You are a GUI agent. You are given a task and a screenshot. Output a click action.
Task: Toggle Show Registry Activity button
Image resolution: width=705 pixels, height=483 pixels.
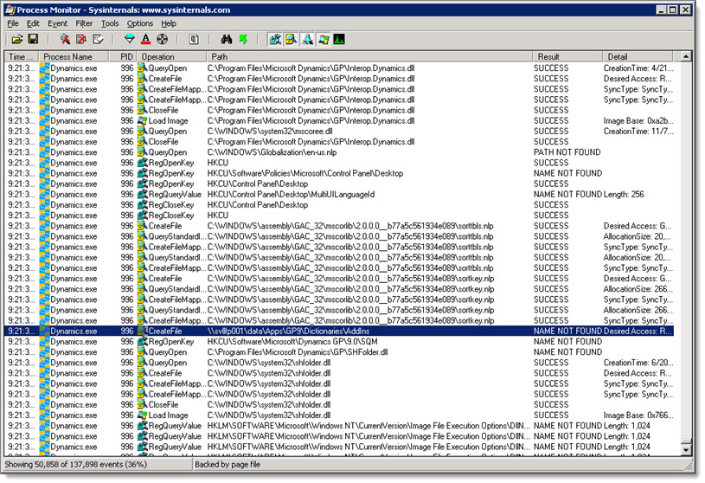tap(275, 40)
